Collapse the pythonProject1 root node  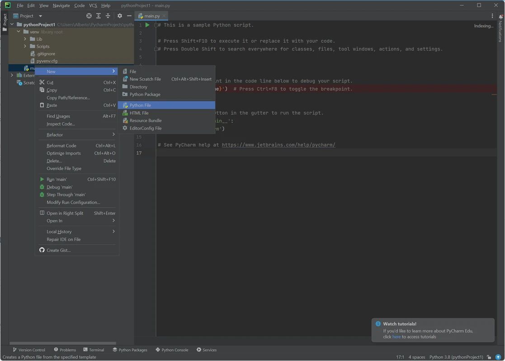click(x=12, y=24)
